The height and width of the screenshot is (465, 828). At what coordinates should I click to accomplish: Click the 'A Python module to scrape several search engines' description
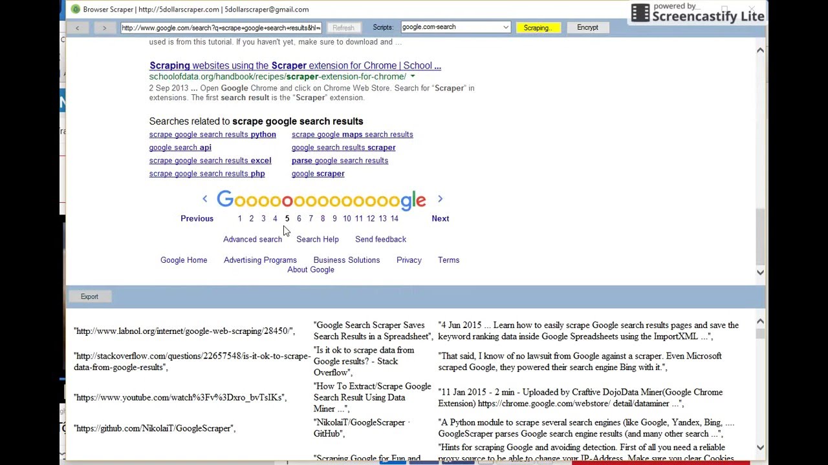point(586,428)
